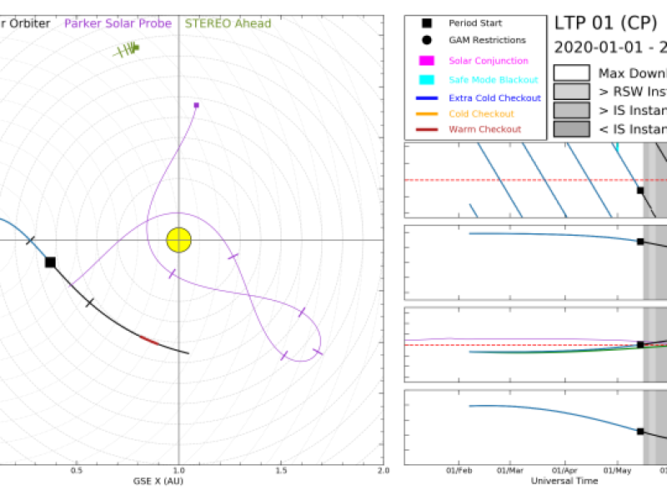Click the 'STEREO Ahead' label
This screenshot has width=667, height=500.
click(228, 23)
